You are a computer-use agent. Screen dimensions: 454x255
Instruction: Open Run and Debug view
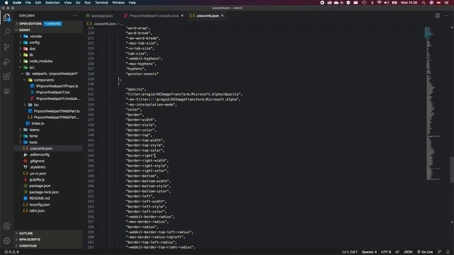[x=7, y=62]
